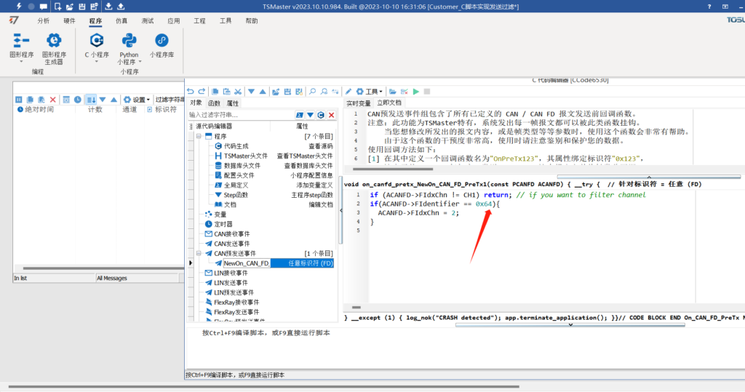This screenshot has width=745, height=392.
Task: Click the pause icon in message list toolbar
Action: [x=20, y=100]
